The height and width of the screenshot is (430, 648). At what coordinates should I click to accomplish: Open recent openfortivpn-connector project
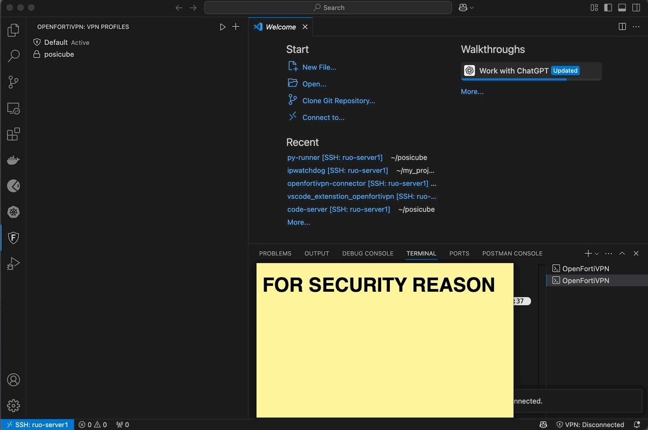pos(357,184)
